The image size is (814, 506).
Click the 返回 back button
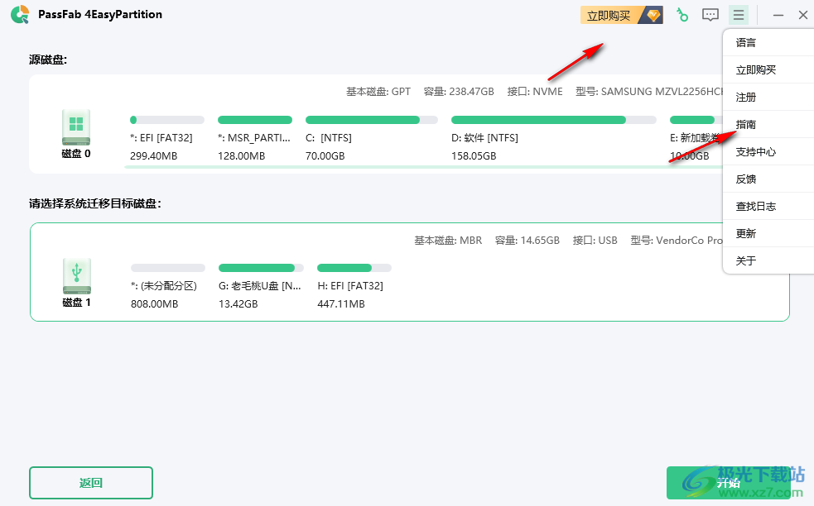[x=90, y=483]
